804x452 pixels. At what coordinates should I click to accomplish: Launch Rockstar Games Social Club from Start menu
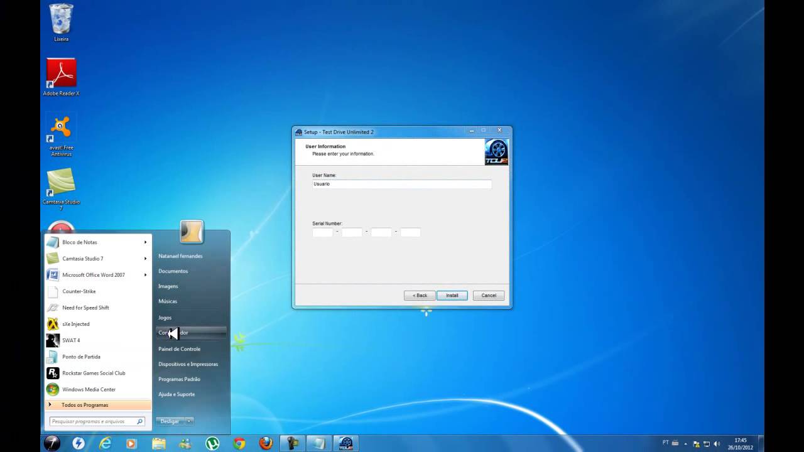98,373
